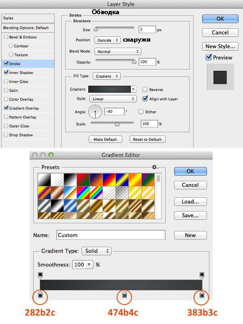
Task: Click the New Style... button
Action: (220, 46)
